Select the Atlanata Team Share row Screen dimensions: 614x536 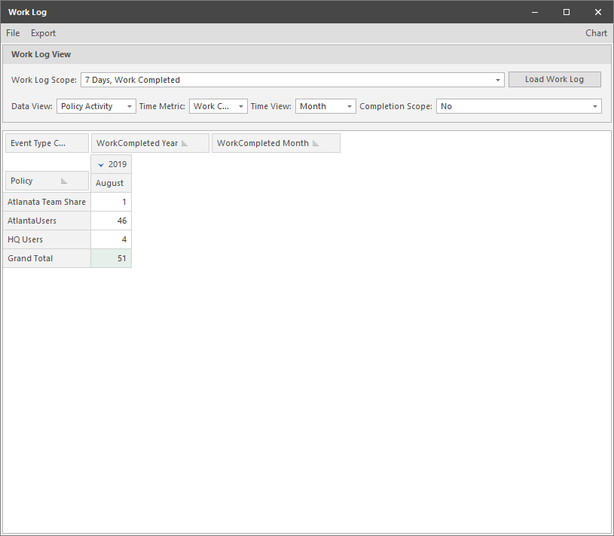coord(47,202)
